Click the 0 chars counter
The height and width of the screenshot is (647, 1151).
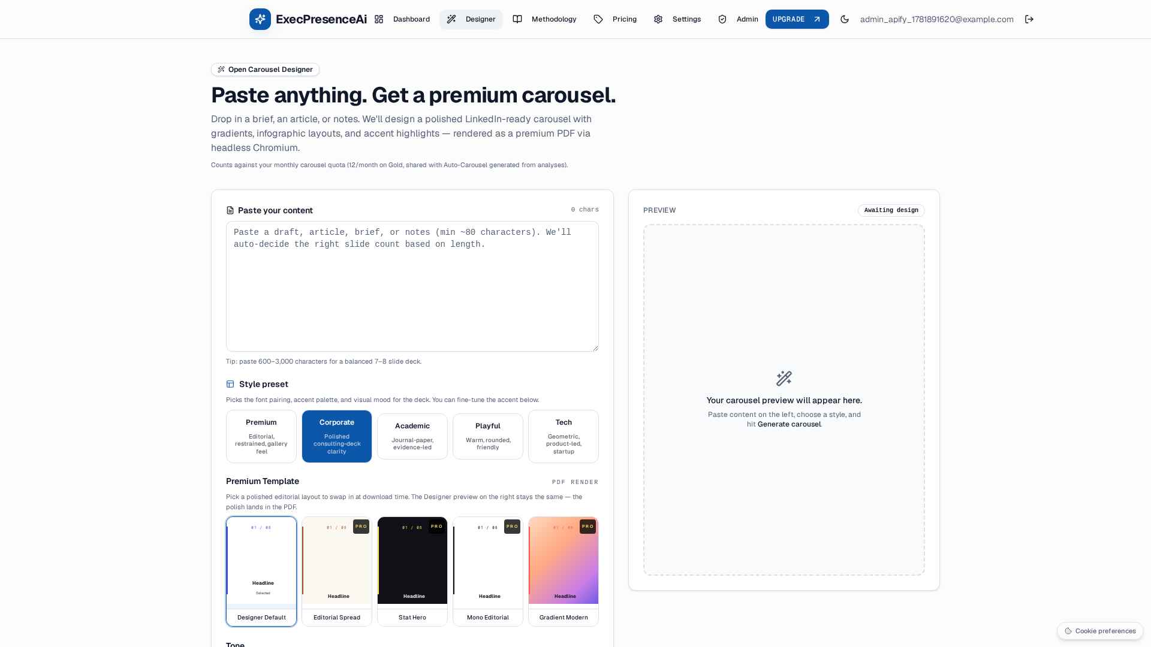[585, 210]
